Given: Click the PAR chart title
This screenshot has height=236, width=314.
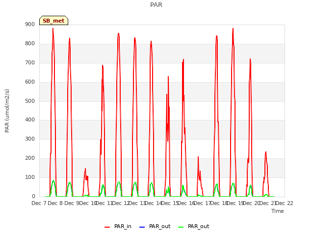Looking at the screenshot, I should tap(156, 4).
